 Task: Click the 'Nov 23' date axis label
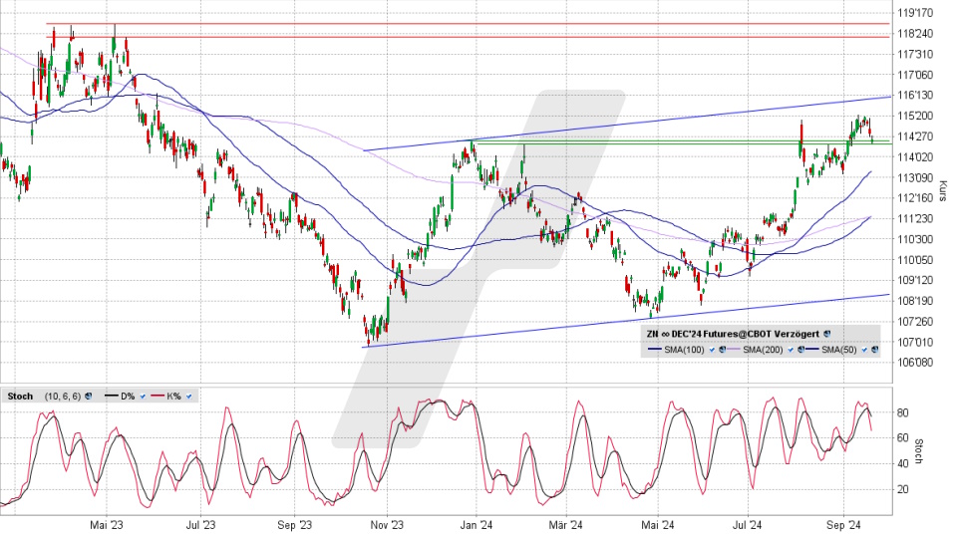coord(387,525)
